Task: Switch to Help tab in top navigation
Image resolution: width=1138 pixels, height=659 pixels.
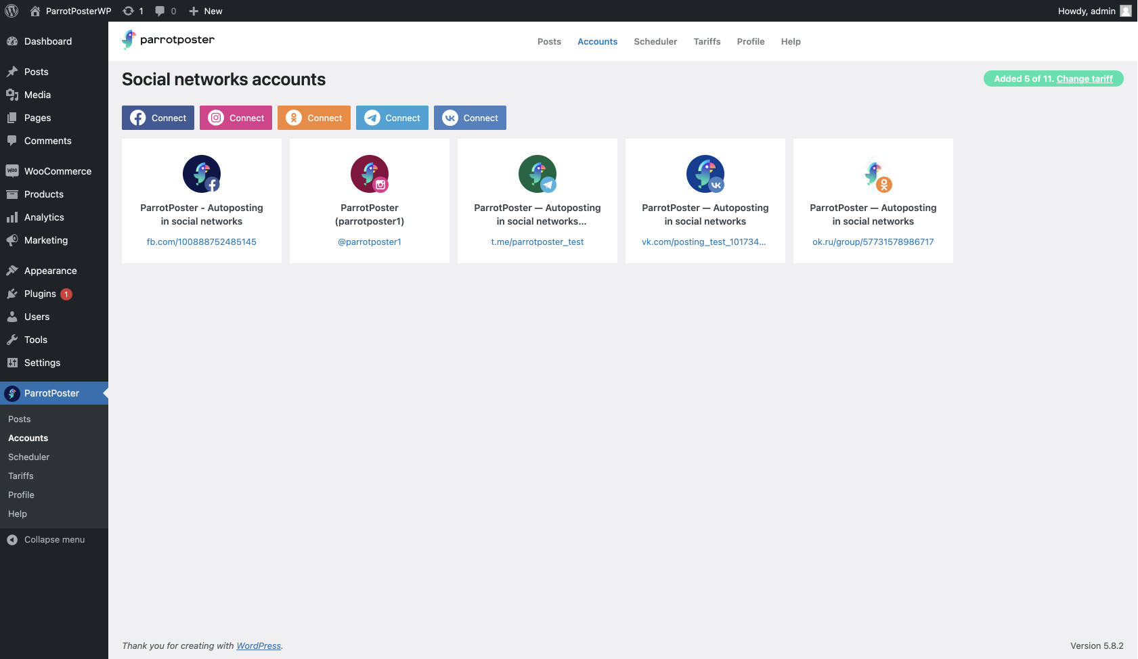Action: [x=791, y=41]
